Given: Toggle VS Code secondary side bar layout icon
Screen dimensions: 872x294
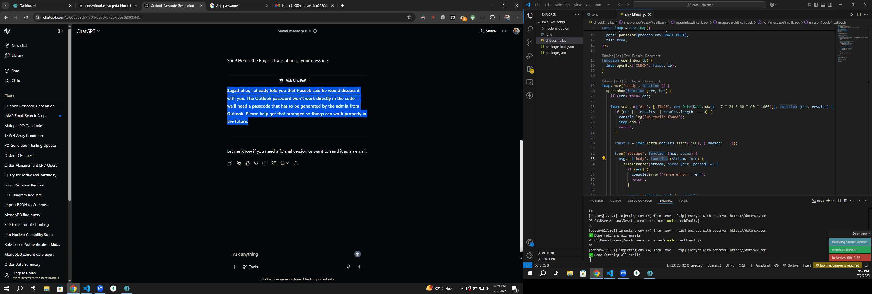Looking at the screenshot, I should pos(830,5).
